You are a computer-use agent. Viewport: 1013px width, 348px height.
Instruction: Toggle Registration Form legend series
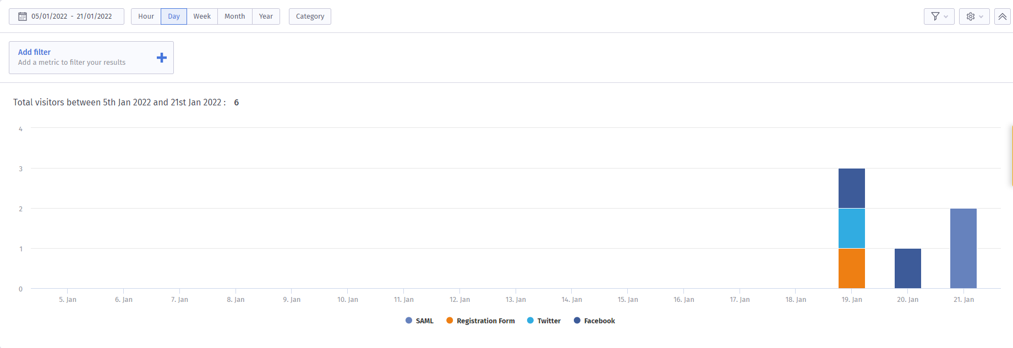pos(480,321)
